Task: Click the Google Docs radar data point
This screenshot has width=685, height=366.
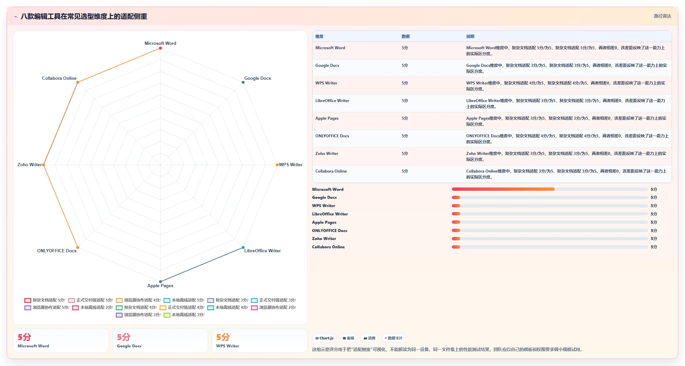Action: coord(243,82)
